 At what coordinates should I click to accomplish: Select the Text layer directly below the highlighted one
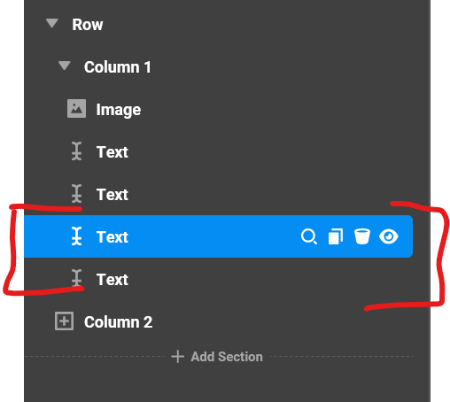[112, 280]
